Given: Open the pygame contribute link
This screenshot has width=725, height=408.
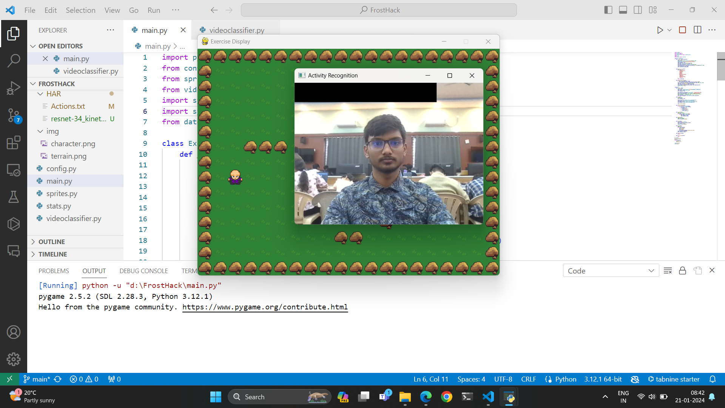Looking at the screenshot, I should (x=265, y=307).
